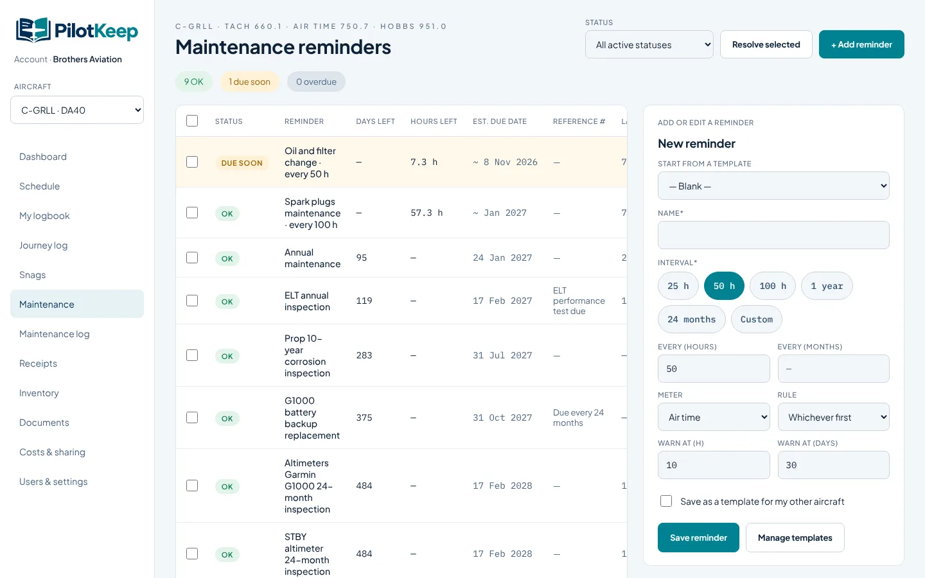Image resolution: width=925 pixels, height=578 pixels.
Task: Go to Dashboard in the sidebar
Action: (77, 157)
